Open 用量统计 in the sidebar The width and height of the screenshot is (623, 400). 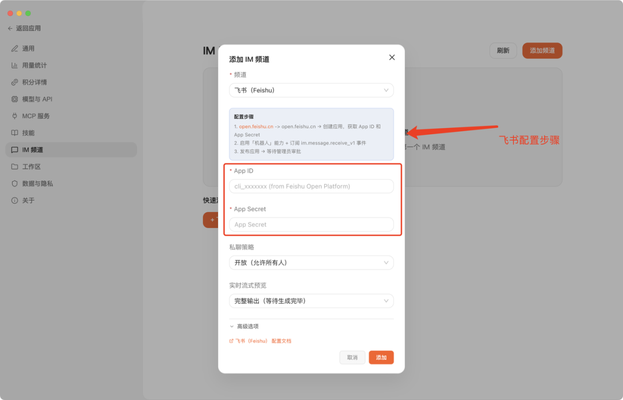(x=34, y=65)
